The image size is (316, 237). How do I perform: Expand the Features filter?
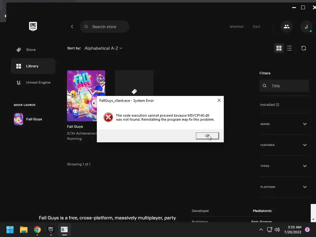tap(284, 145)
